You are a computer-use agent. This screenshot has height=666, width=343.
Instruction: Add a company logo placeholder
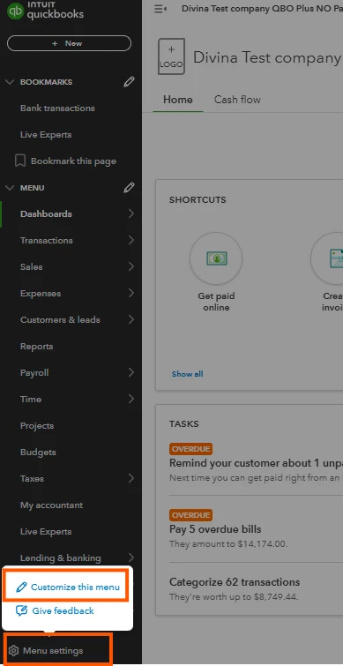(171, 56)
